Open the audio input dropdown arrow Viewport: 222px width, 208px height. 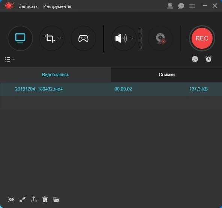(131, 38)
